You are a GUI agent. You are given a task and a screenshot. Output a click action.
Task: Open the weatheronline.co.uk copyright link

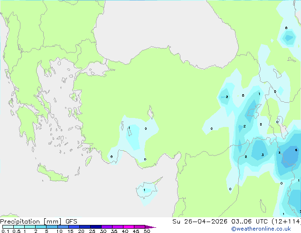point(261,229)
